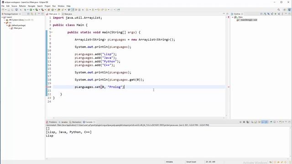Toggle Scroll Lock in Console

click(x=255, y=122)
